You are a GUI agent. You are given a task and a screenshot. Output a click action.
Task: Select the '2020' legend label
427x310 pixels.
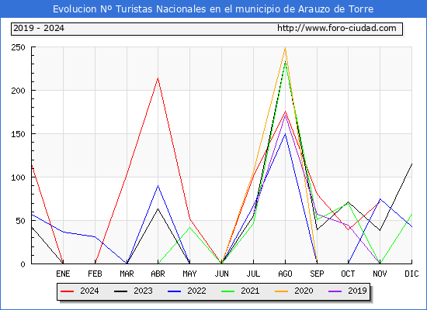[304, 291]
